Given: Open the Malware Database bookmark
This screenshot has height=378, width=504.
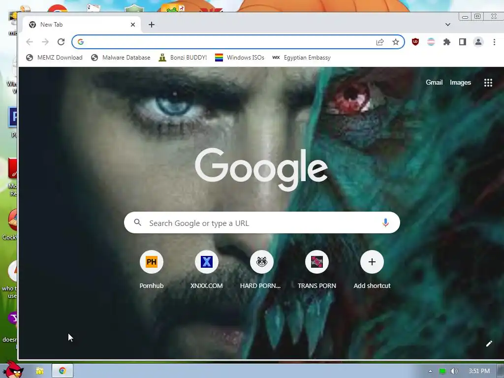Looking at the screenshot, I should point(121,58).
